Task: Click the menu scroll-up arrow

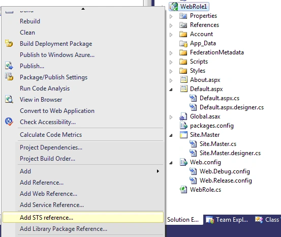Action: (x=83, y=9)
